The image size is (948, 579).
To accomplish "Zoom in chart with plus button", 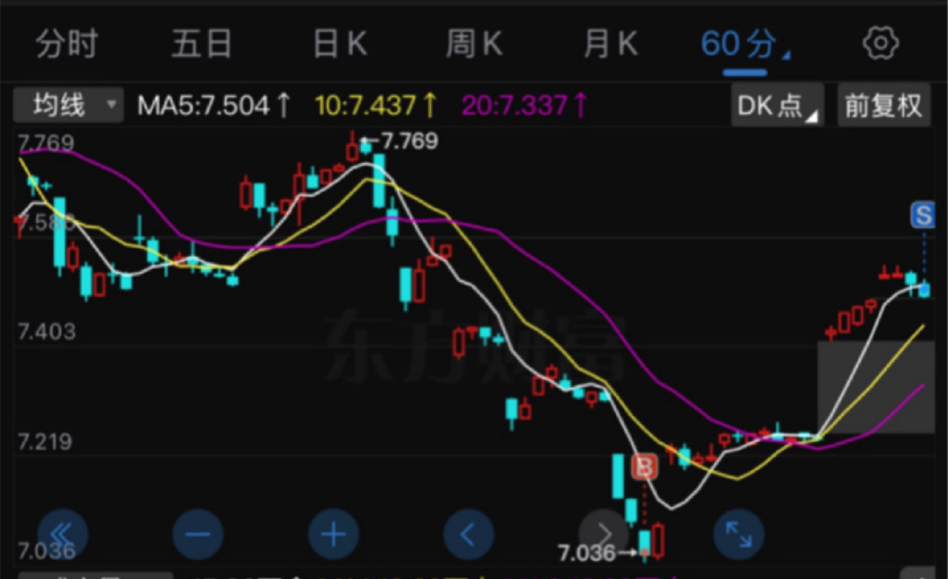I will point(333,535).
